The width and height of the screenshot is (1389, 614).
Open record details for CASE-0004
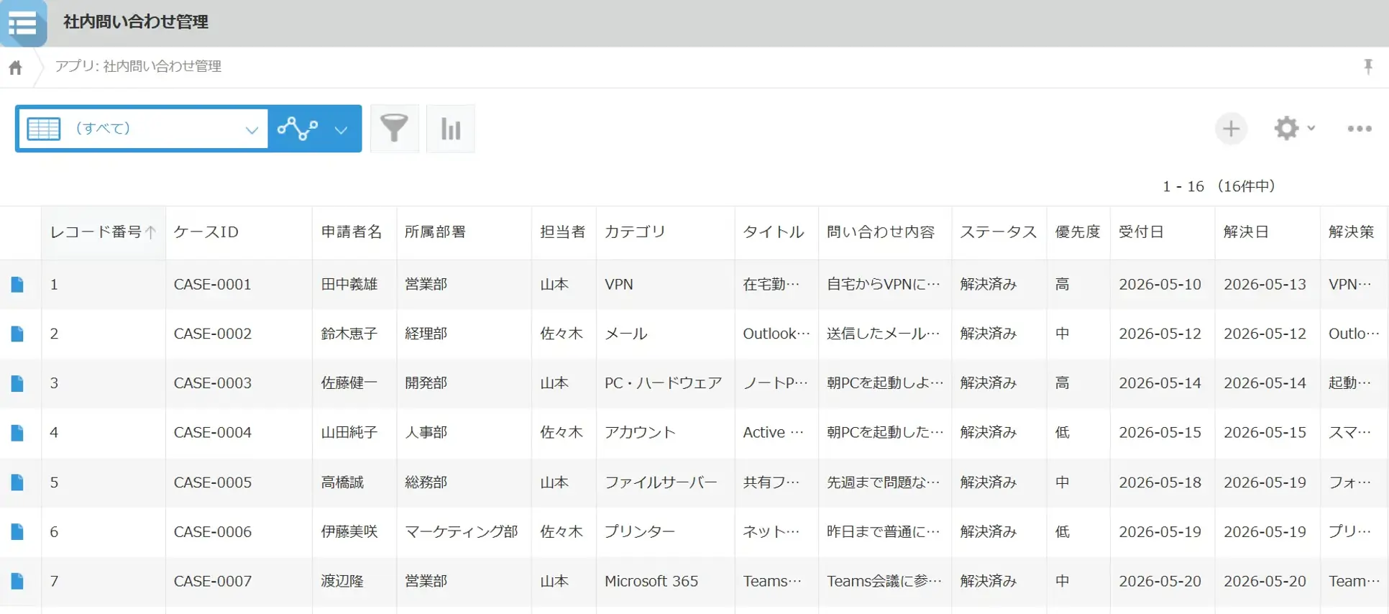pyautogui.click(x=17, y=433)
